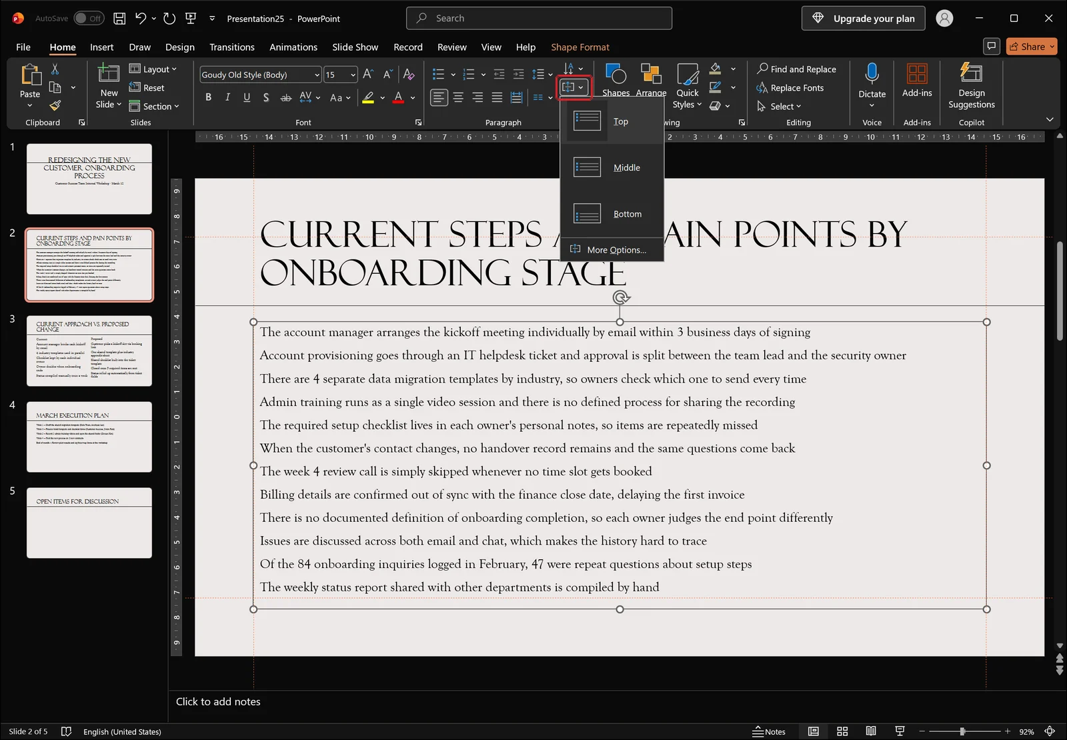
Task: Decrease font size with smaller A icon
Action: click(387, 75)
